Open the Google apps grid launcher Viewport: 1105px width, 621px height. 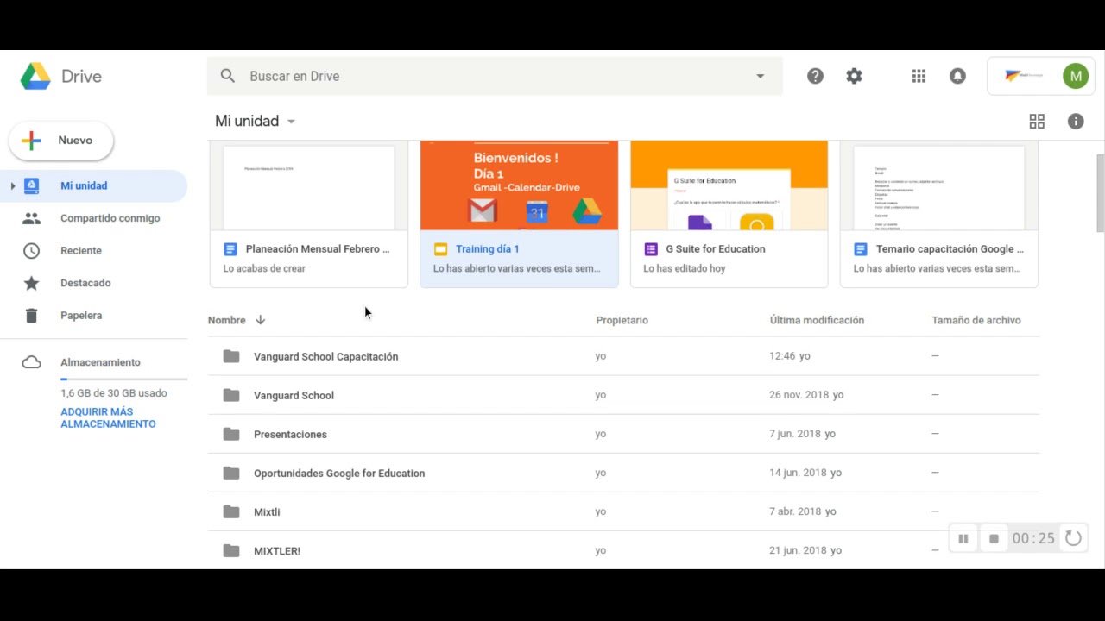point(919,76)
